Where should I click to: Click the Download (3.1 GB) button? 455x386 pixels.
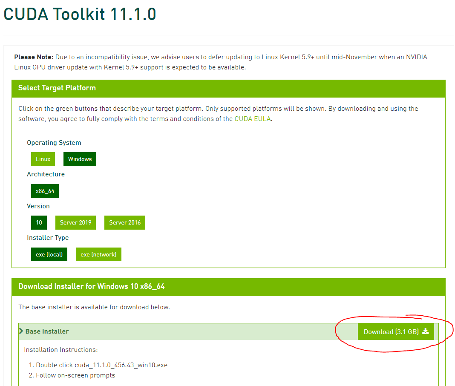[x=396, y=332]
